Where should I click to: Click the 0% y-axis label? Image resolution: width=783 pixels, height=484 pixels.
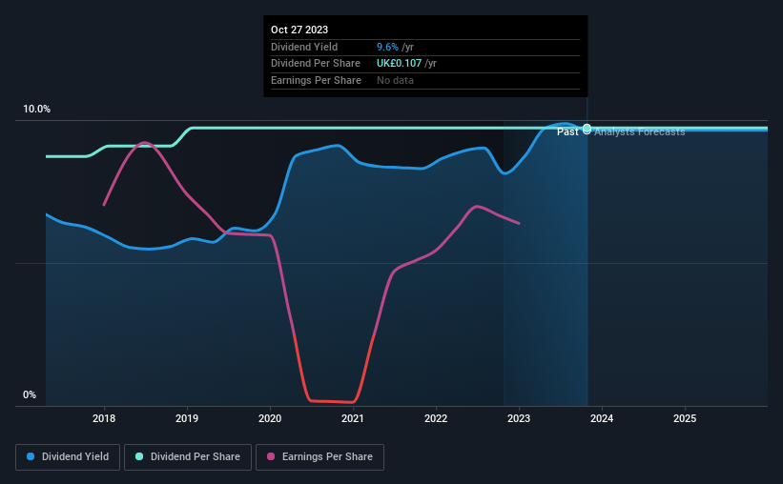30,395
